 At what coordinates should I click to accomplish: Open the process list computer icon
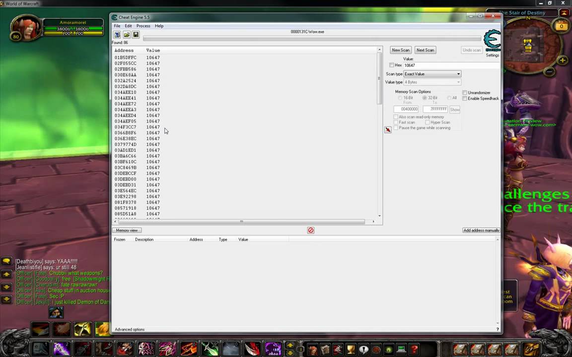tap(117, 35)
